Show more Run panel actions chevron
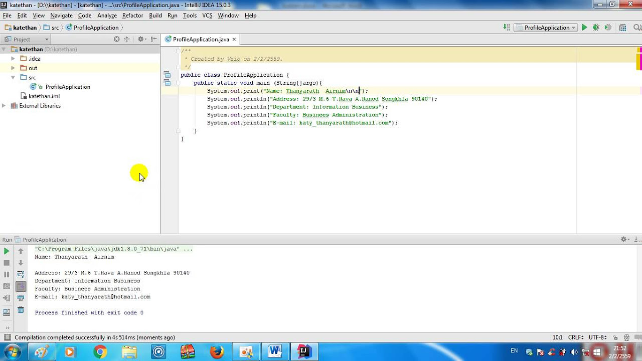Screen dimensions: 642x361 coord(7,327)
